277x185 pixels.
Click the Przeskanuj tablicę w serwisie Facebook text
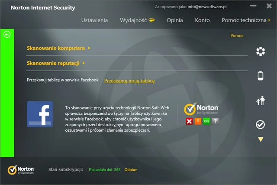[63, 80]
